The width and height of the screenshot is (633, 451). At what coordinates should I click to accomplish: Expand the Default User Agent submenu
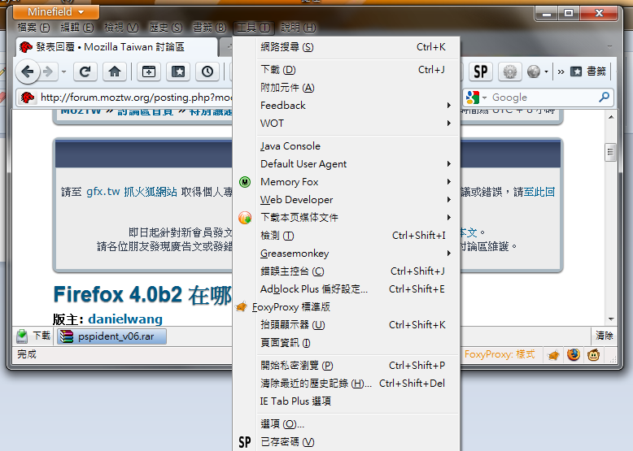pyautogui.click(x=347, y=163)
